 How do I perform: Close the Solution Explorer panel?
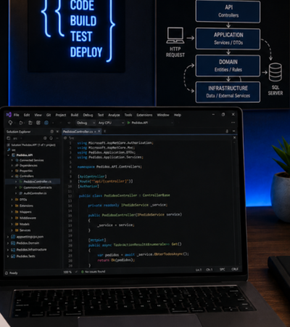(x=57, y=132)
